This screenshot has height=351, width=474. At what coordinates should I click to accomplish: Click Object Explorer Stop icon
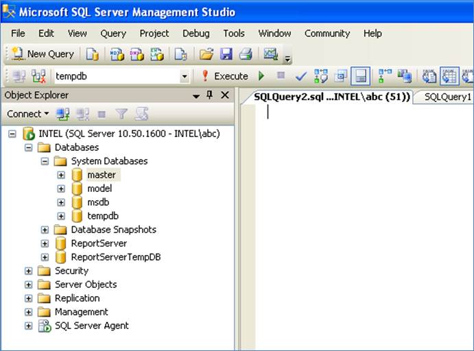(102, 114)
